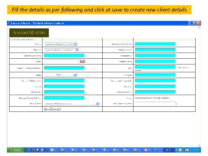Focus the Client's Name field
The height and width of the screenshot is (156, 208).
[x=155, y=50]
